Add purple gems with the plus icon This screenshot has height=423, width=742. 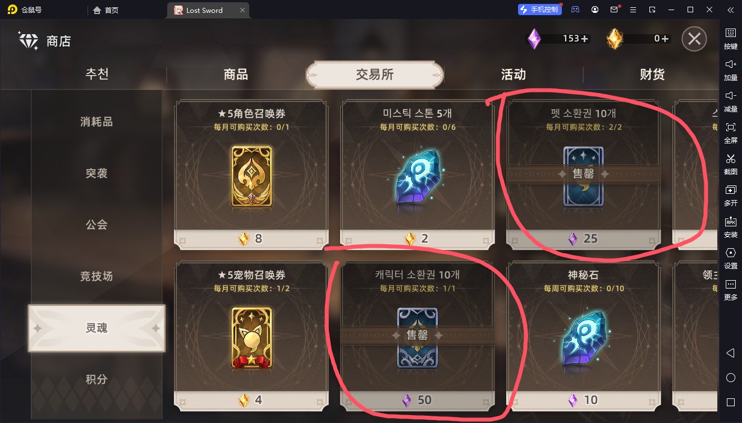tap(584, 39)
